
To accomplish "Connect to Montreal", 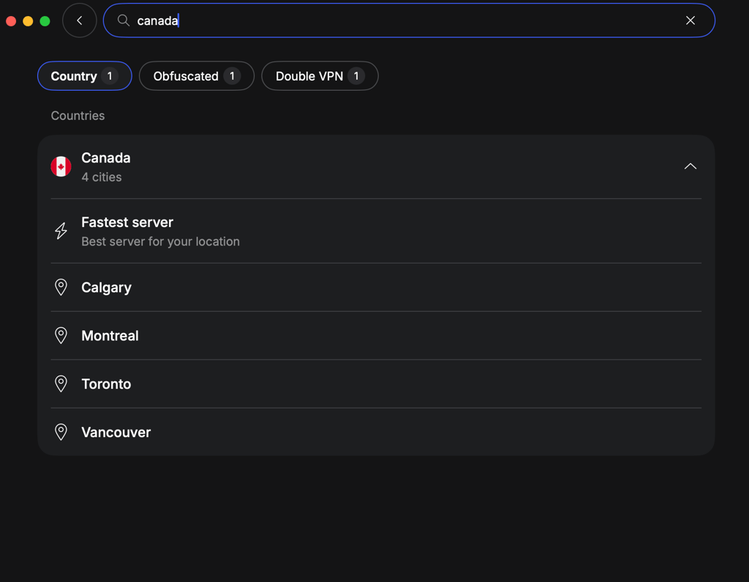I will [376, 336].
